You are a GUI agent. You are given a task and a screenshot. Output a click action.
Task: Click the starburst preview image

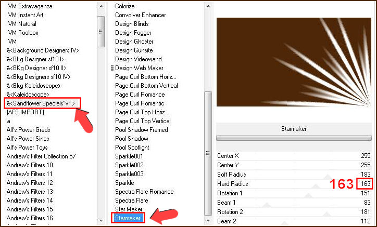pyautogui.click(x=294, y=63)
